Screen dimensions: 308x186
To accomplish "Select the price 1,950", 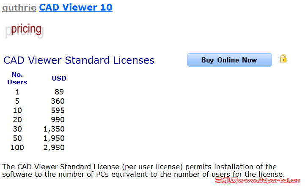I will [54, 138].
